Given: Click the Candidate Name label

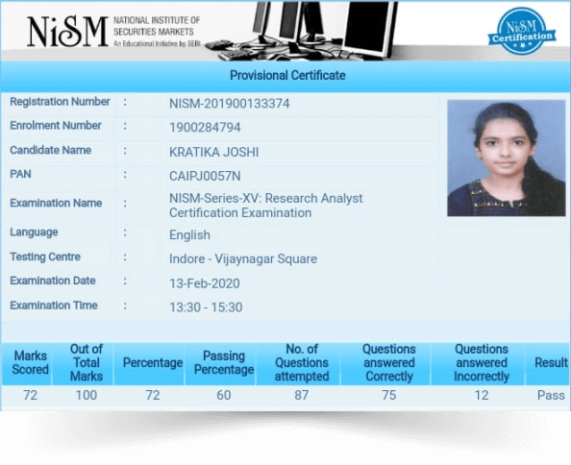Looking at the screenshot, I should [50, 150].
